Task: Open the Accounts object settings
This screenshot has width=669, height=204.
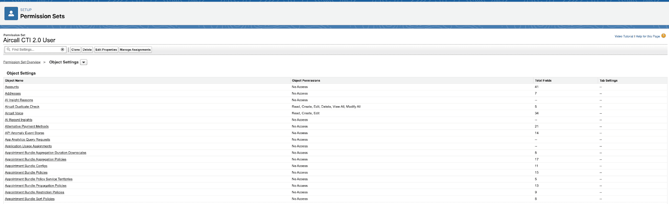Action: tap(12, 87)
